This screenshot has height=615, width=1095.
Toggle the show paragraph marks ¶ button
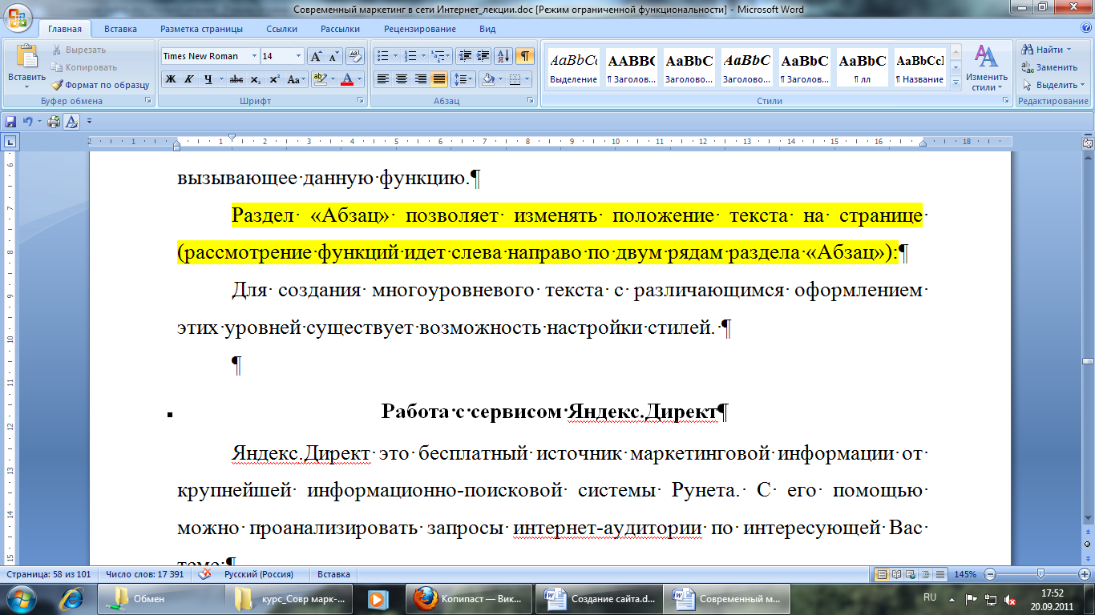pos(525,56)
